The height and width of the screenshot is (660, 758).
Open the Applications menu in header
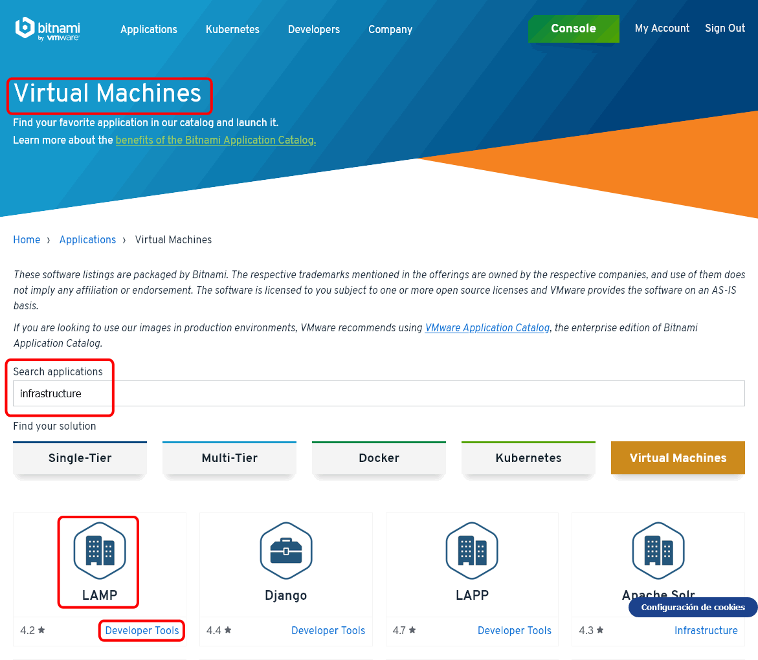(x=149, y=30)
